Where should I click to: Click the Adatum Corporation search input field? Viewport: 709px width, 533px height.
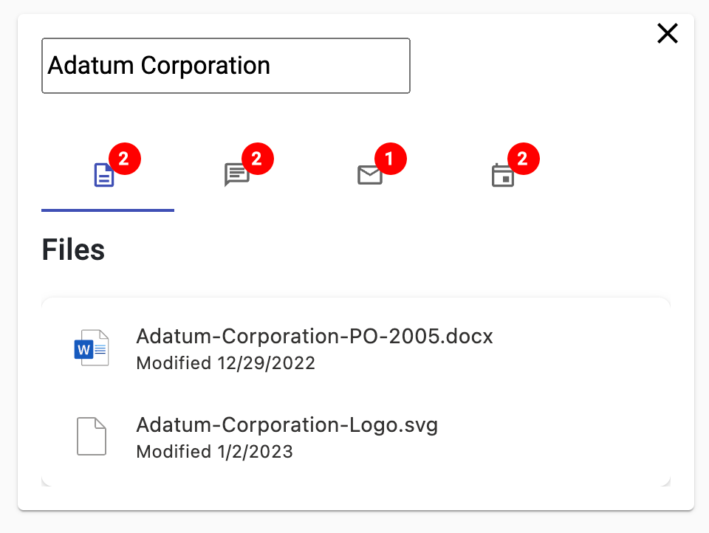point(226,66)
